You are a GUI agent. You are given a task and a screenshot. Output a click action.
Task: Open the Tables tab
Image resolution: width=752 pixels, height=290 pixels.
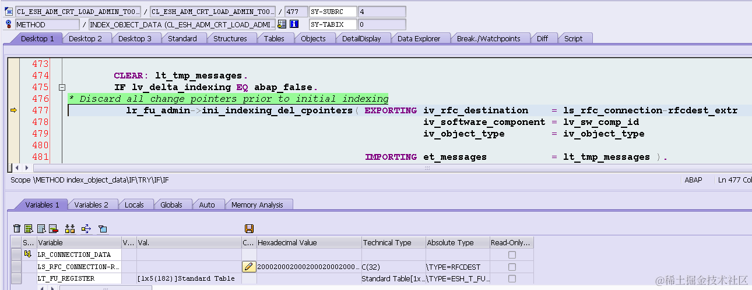[274, 38]
